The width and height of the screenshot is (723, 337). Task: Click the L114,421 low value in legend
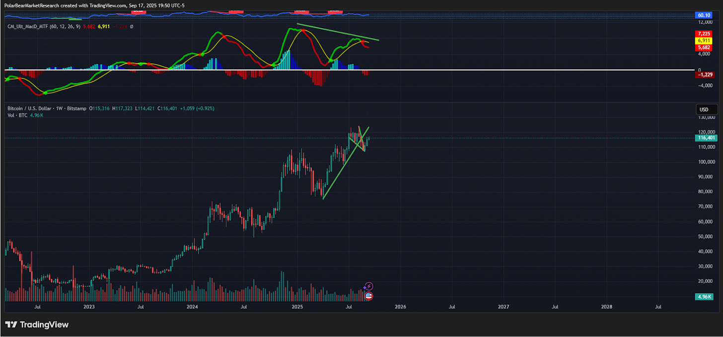coord(146,108)
